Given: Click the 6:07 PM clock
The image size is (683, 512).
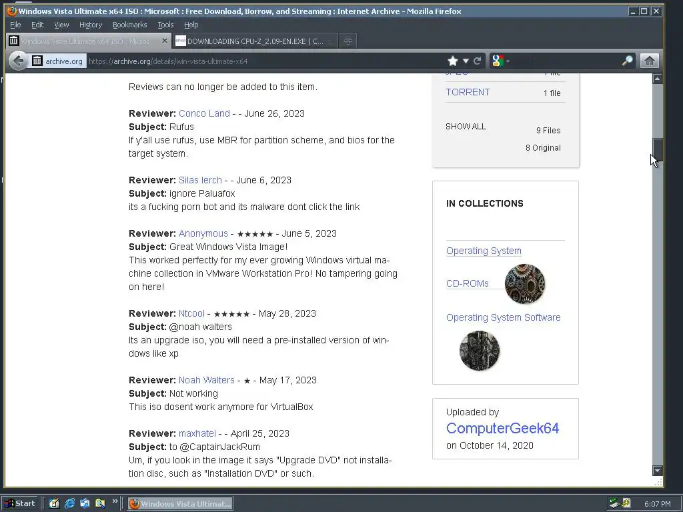Looking at the screenshot, I should click(657, 504).
